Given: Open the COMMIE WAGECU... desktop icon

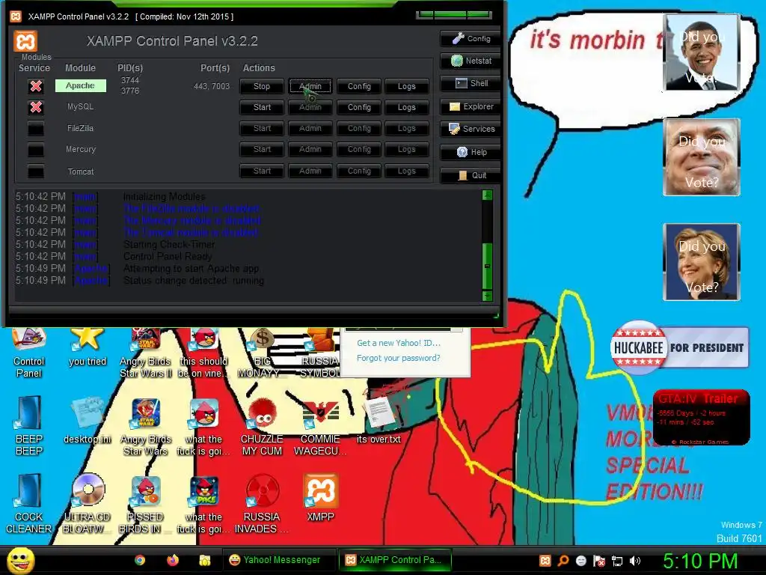Looking at the screenshot, I should tap(320, 428).
